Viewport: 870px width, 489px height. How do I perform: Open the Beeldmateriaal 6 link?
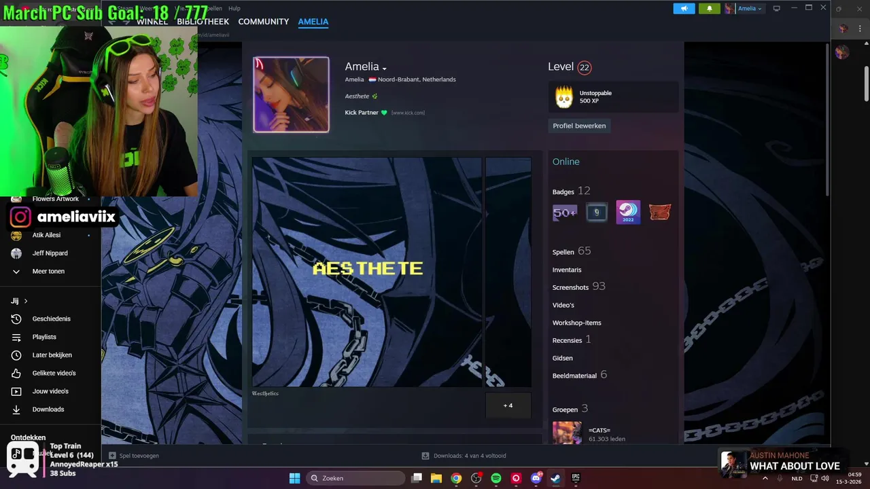pyautogui.click(x=580, y=375)
